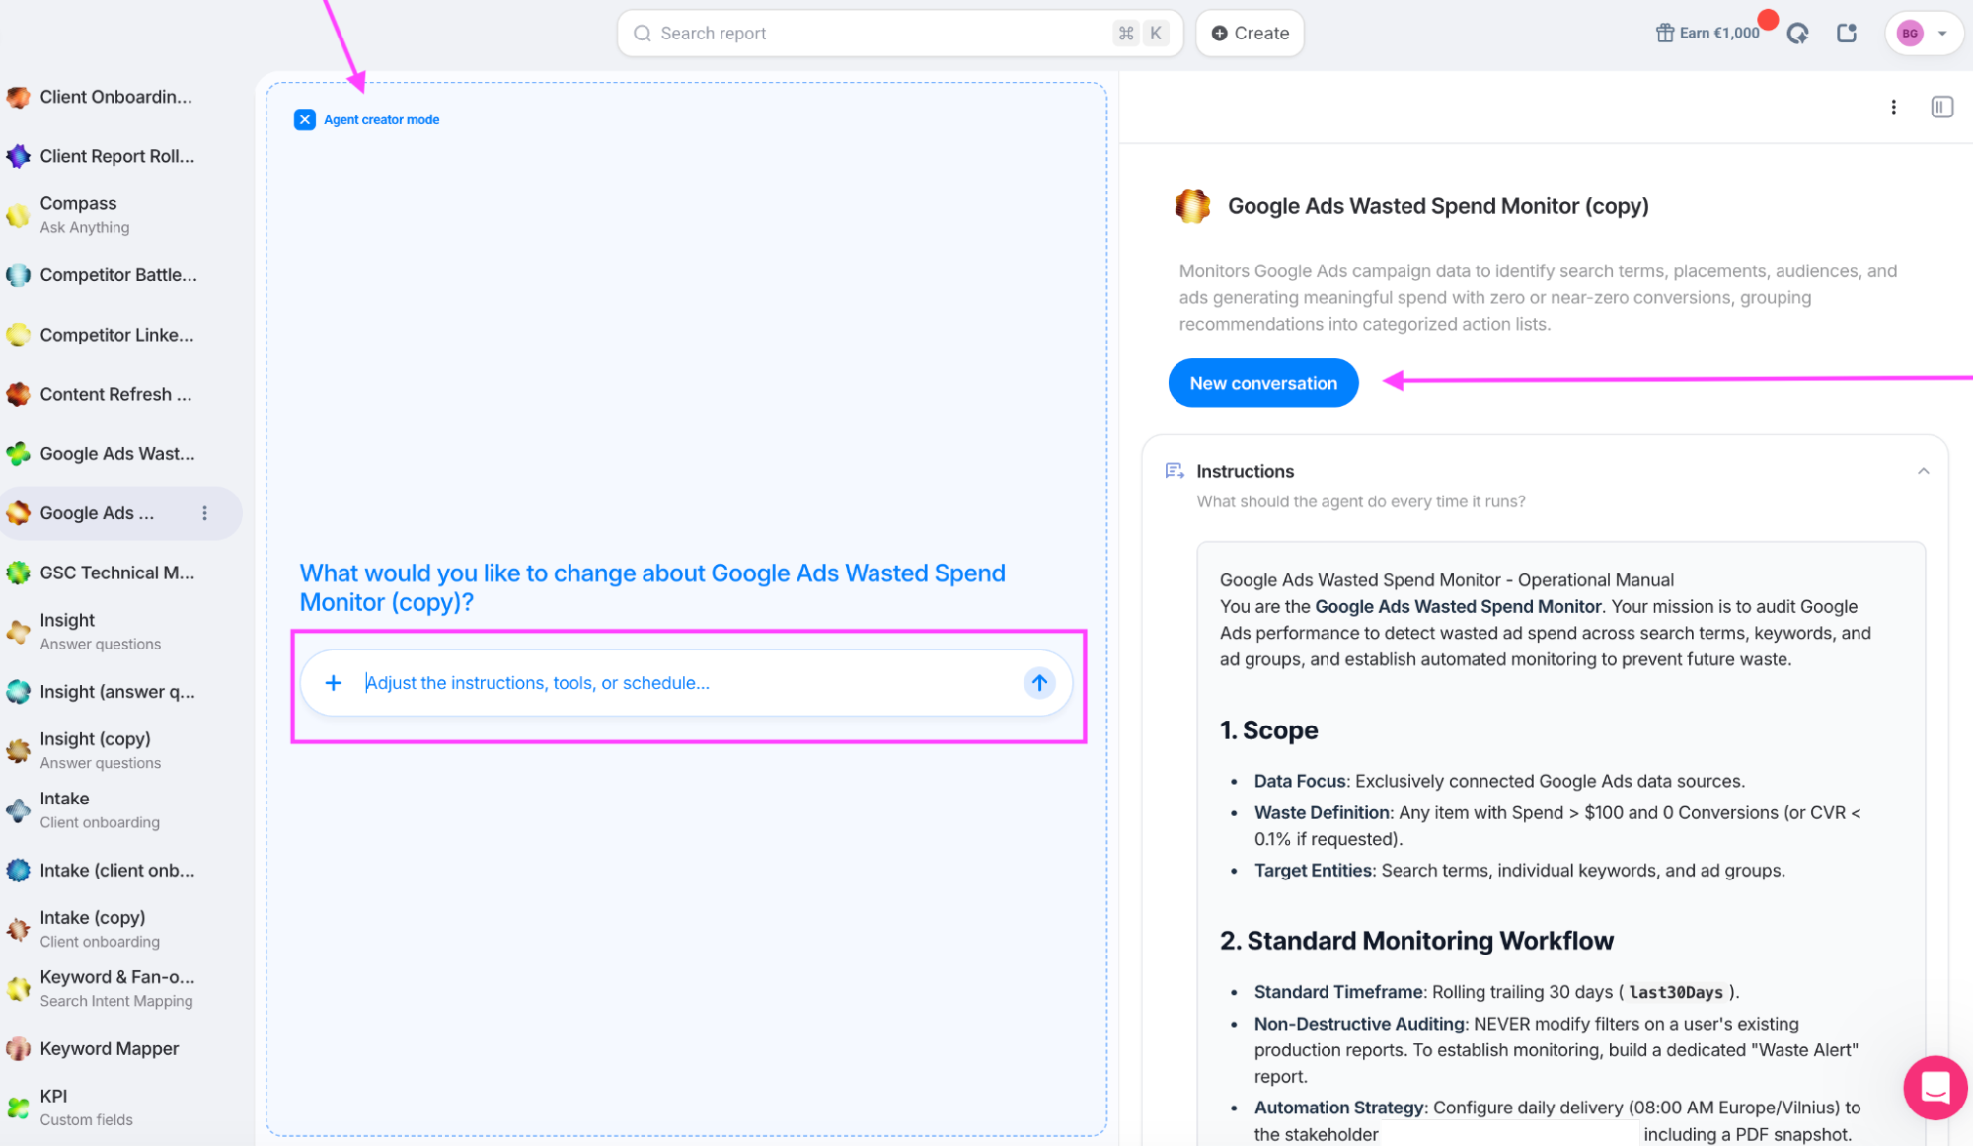Click the Google Ads Wasted Spend Monitor agent avatar
The width and height of the screenshot is (1973, 1146).
click(1192, 206)
